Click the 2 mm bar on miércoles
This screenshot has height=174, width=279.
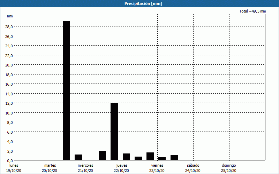pyautogui.click(x=102, y=156)
